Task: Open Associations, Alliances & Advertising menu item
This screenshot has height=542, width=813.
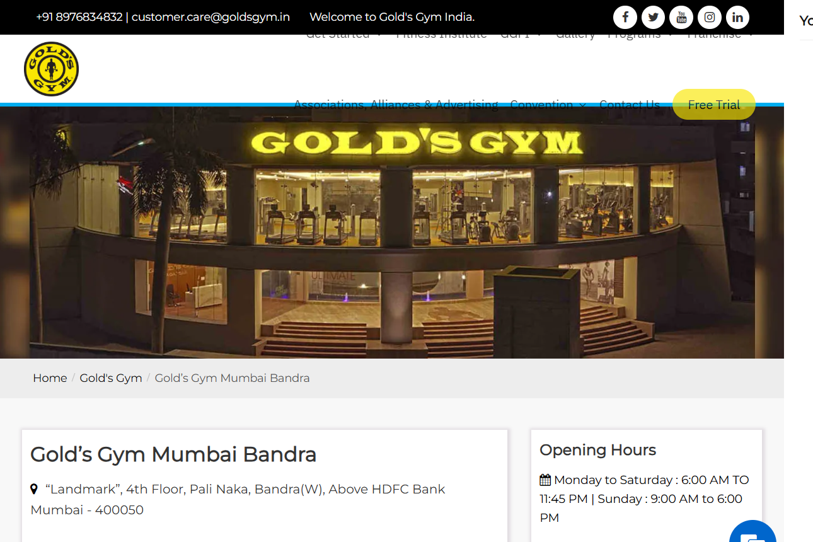Action: [x=396, y=105]
